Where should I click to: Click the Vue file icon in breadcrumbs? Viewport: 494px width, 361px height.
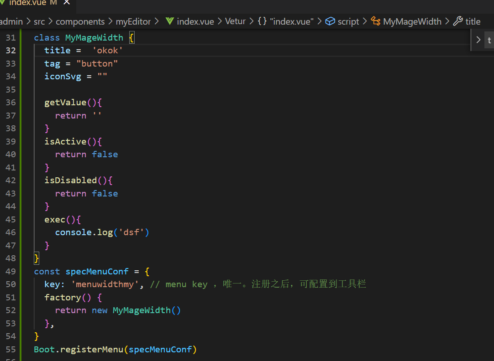point(170,21)
